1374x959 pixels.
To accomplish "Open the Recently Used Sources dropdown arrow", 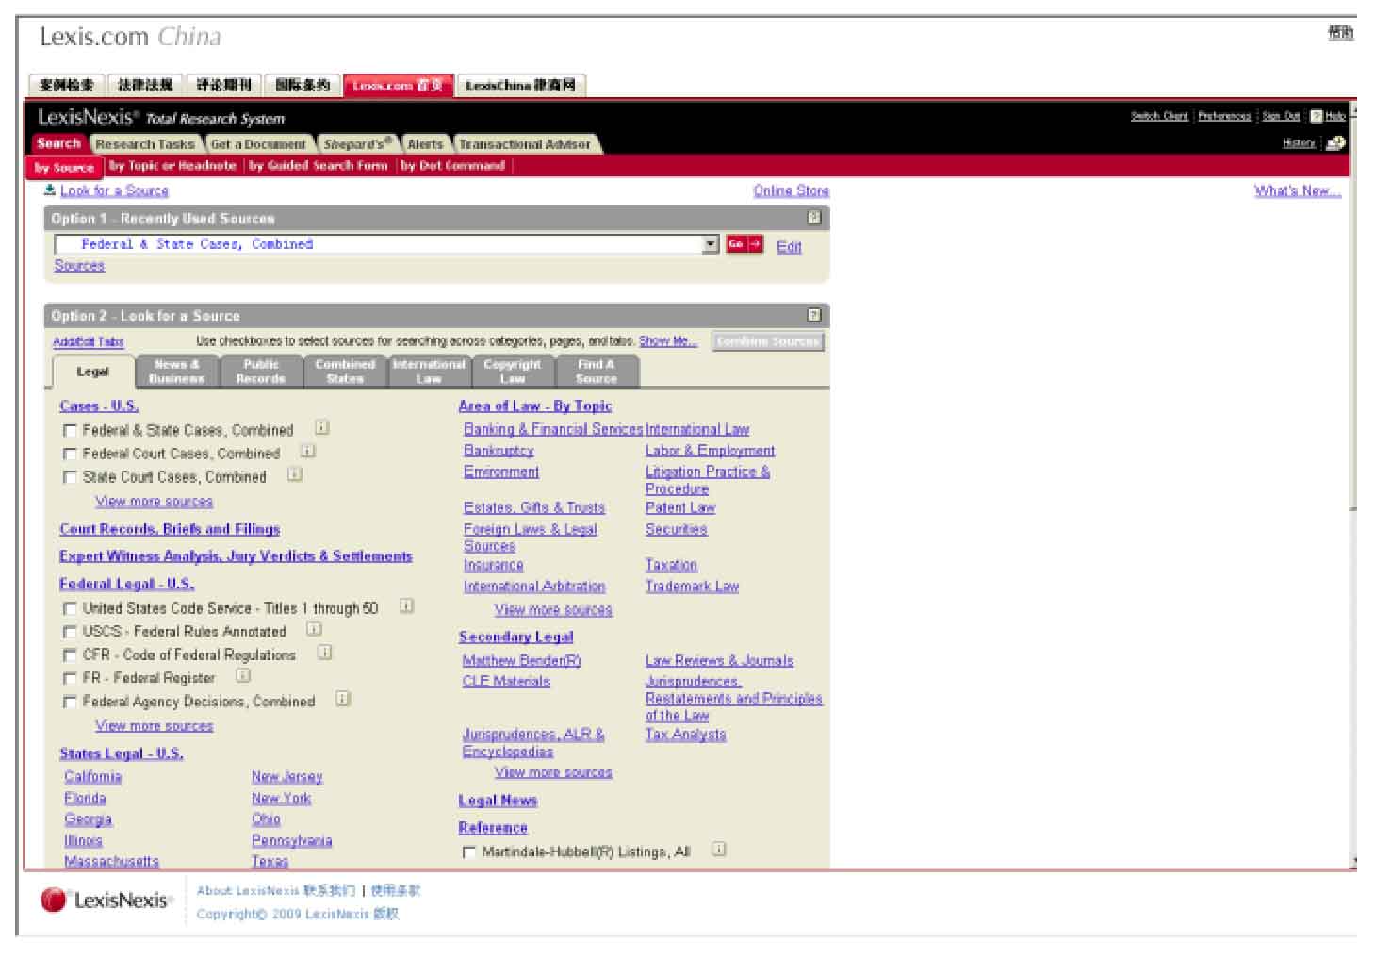I will point(711,244).
